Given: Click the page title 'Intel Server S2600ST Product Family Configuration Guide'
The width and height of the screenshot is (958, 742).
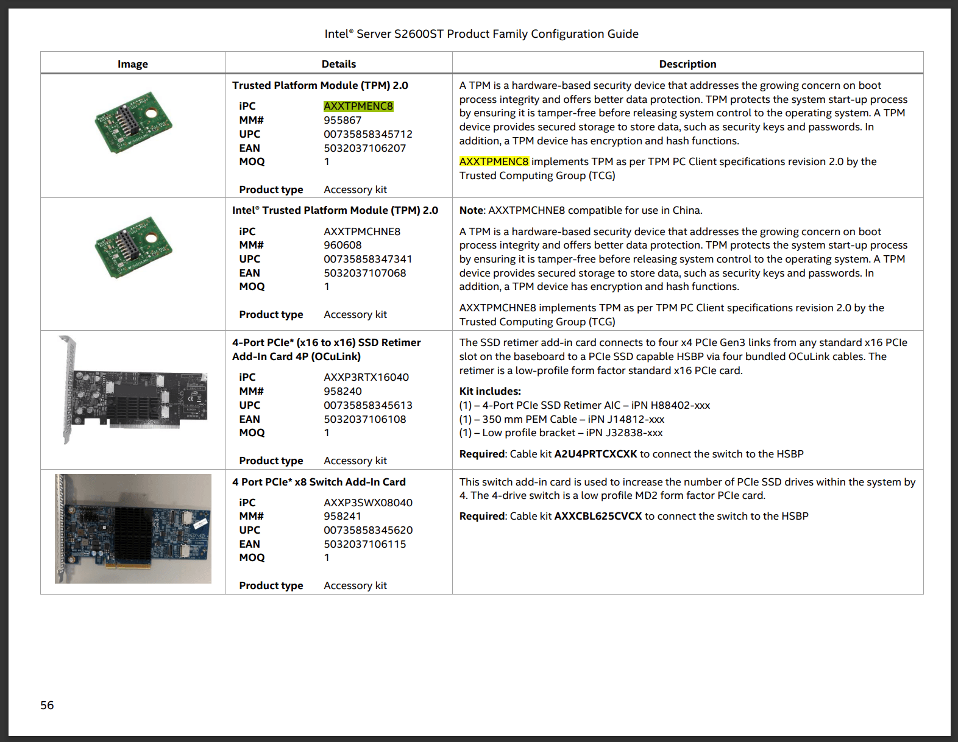Looking at the screenshot, I should click(481, 34).
